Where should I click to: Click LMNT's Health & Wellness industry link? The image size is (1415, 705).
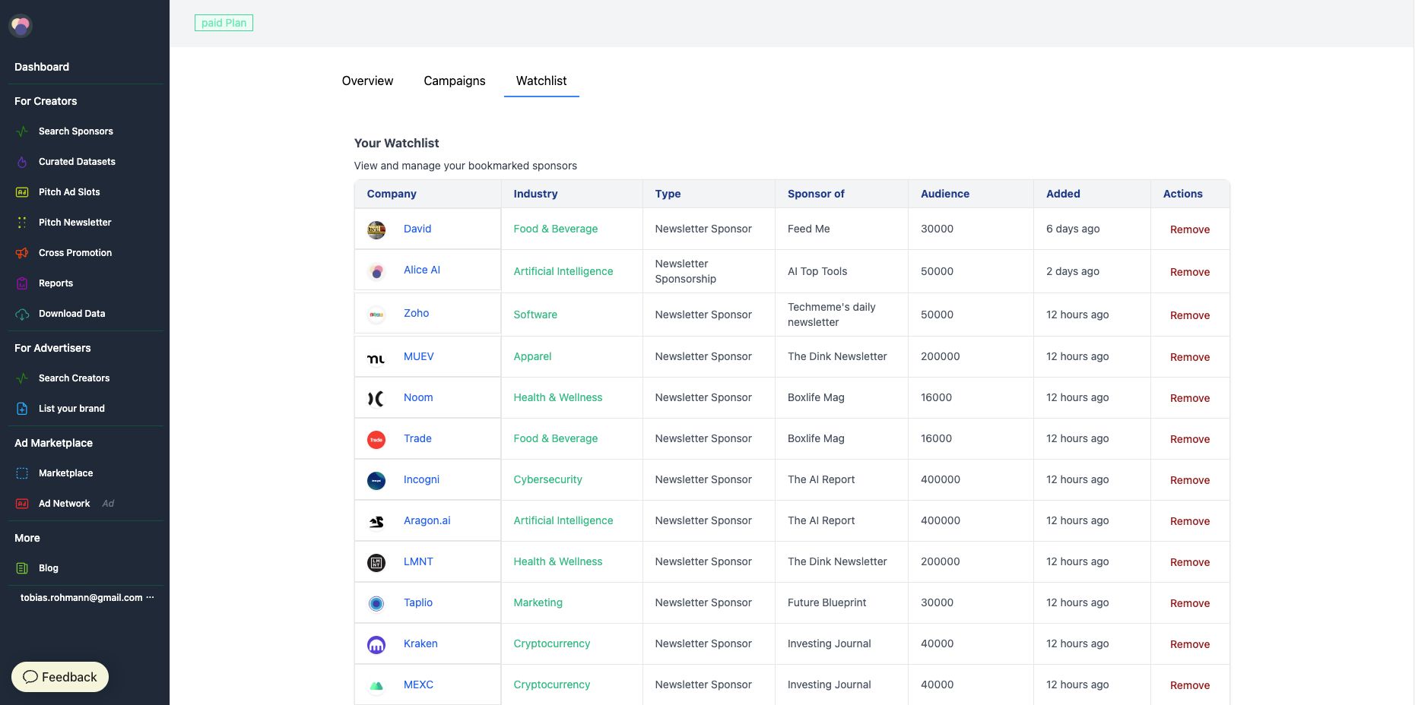[x=557, y=561]
